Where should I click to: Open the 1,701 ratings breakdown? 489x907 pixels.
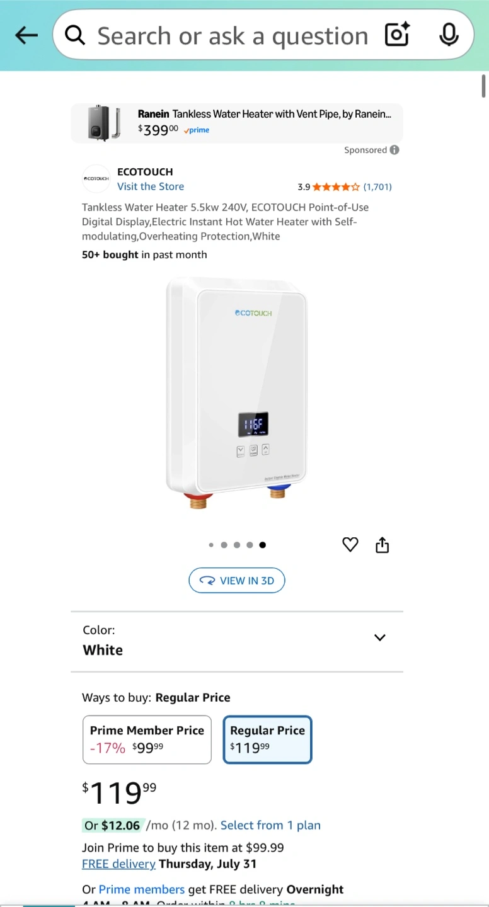point(377,187)
